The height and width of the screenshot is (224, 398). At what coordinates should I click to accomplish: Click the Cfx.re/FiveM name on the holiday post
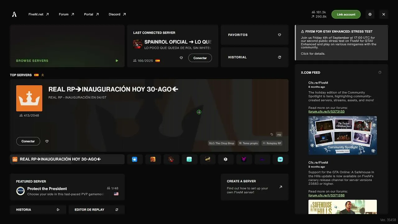[318, 83]
